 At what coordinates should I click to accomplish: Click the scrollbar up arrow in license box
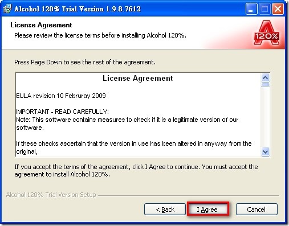tap(265, 77)
